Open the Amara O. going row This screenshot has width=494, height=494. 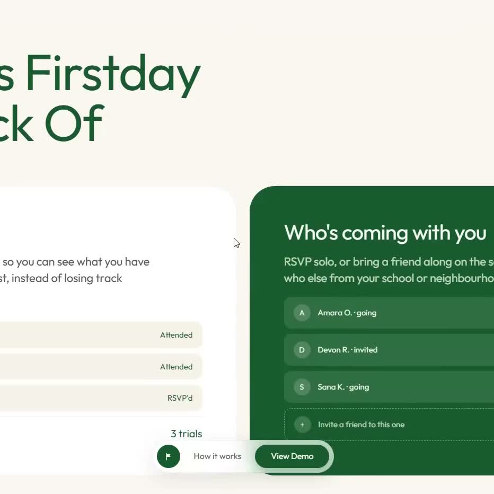coord(389,313)
